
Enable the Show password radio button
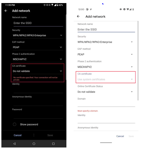(15, 124)
